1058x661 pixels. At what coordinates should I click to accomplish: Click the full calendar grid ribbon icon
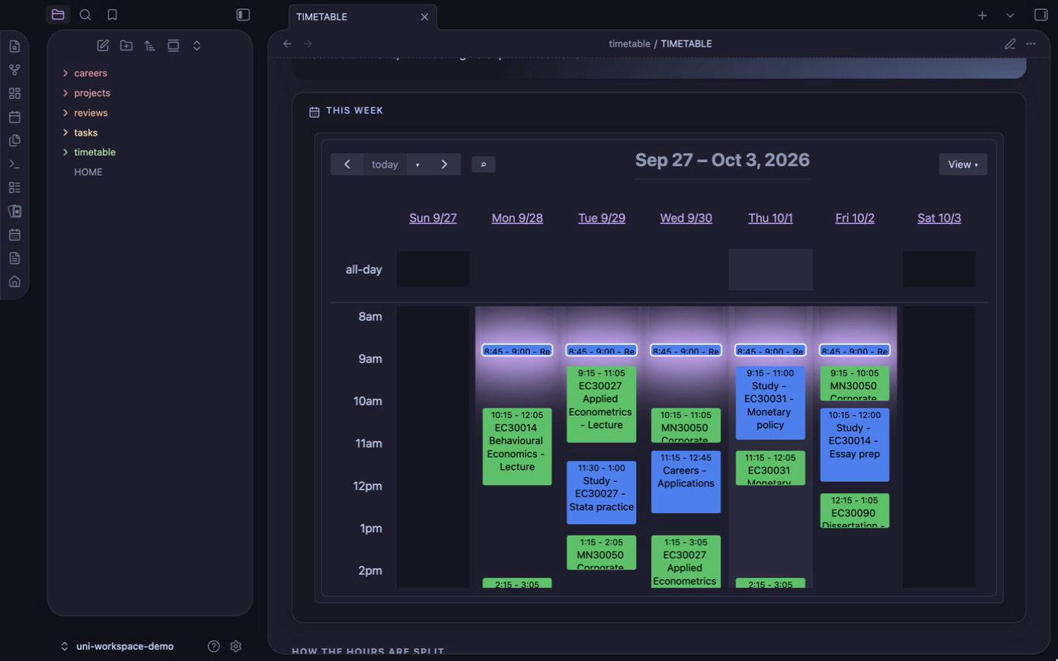point(14,235)
